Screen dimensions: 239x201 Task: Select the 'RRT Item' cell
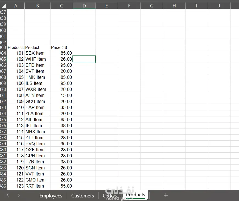coord(38,186)
